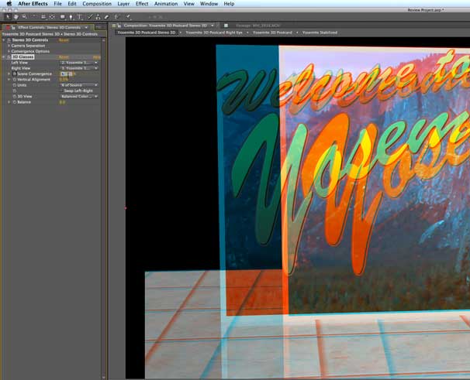Open the Composition viewer name dropdown arrow
Screen dimensions: 470x380
coord(213,26)
